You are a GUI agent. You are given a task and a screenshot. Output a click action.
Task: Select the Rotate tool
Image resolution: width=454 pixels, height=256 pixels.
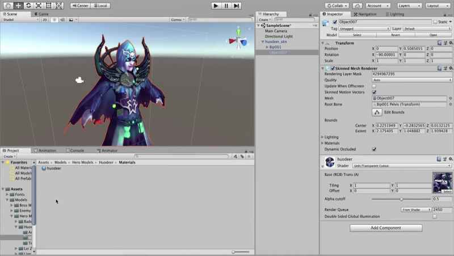point(28,6)
